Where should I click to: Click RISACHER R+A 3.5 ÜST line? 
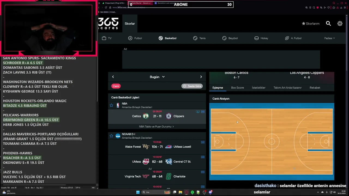22,158
